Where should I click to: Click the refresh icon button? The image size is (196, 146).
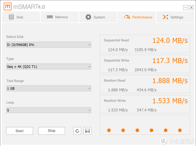(x=77, y=131)
